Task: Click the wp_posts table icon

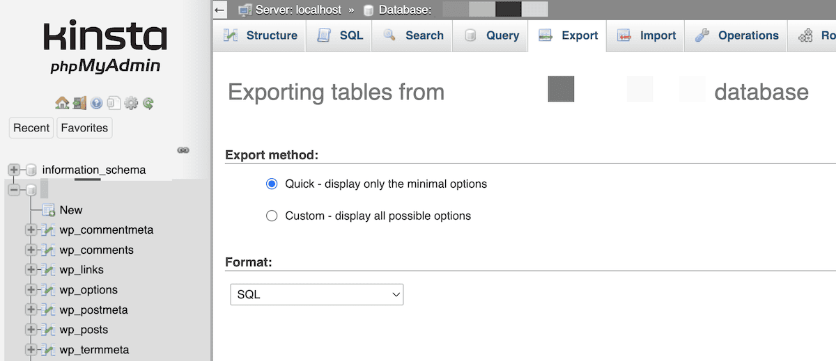Action: pos(49,330)
